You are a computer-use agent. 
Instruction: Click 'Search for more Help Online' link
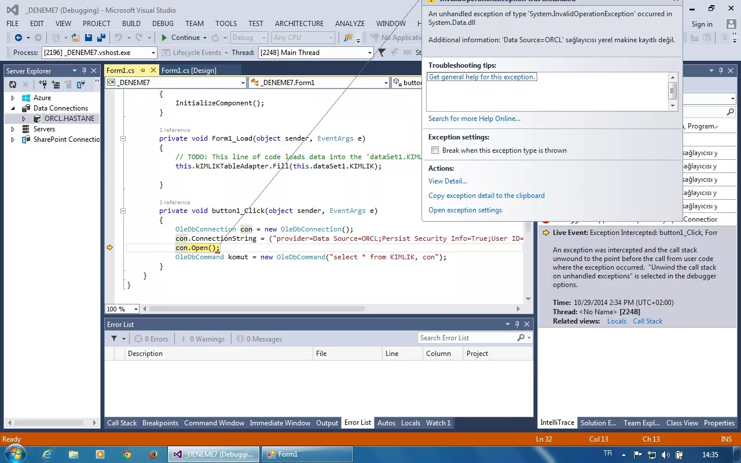click(474, 119)
